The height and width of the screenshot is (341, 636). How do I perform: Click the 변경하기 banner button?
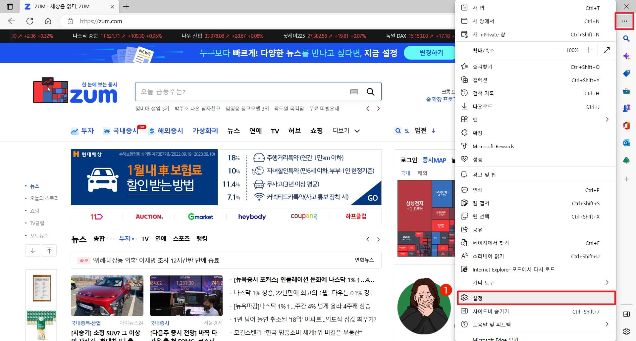pyautogui.click(x=430, y=53)
